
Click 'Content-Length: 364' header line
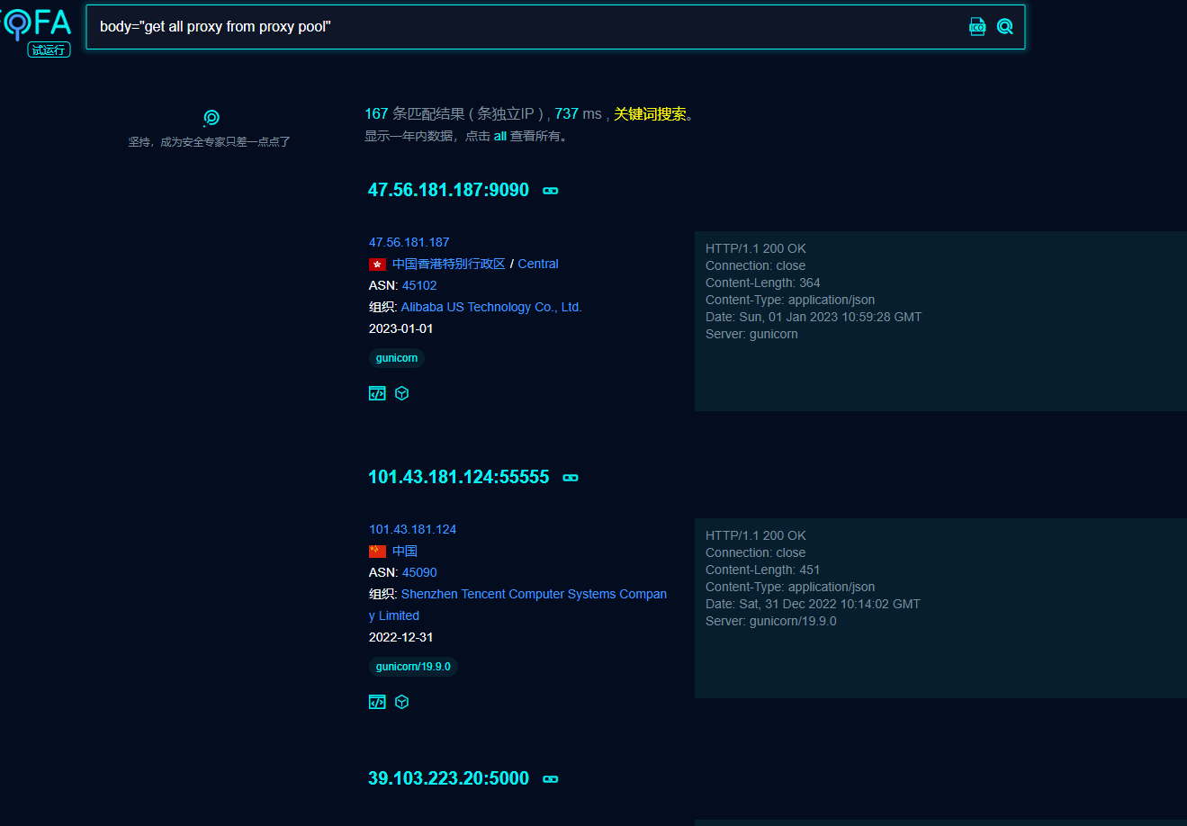(763, 283)
